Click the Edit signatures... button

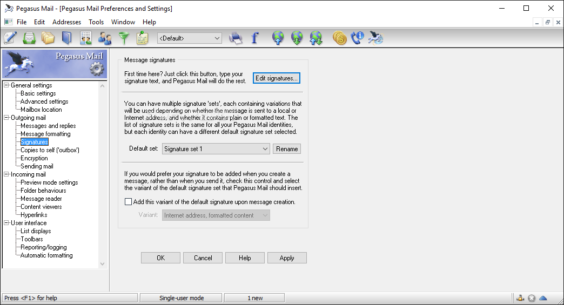pos(276,78)
